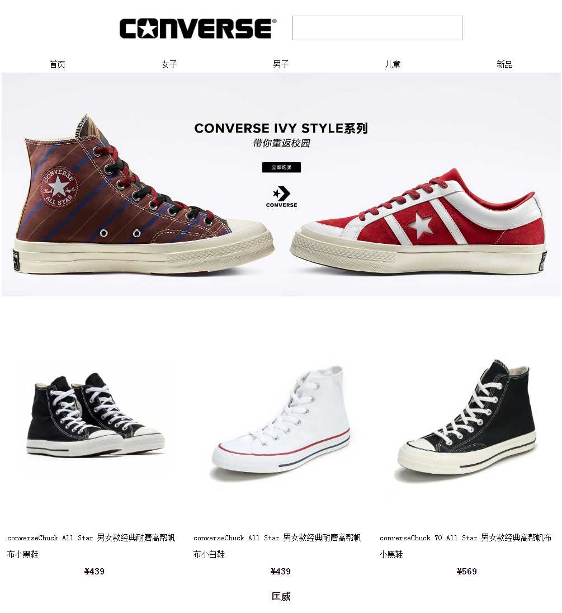Click the CONVERSE IVY STYLE系列 banner heading
This screenshot has height=613, width=562.
pos(281,128)
